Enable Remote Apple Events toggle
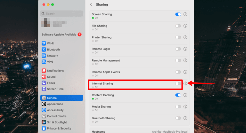 pyautogui.click(x=178, y=72)
